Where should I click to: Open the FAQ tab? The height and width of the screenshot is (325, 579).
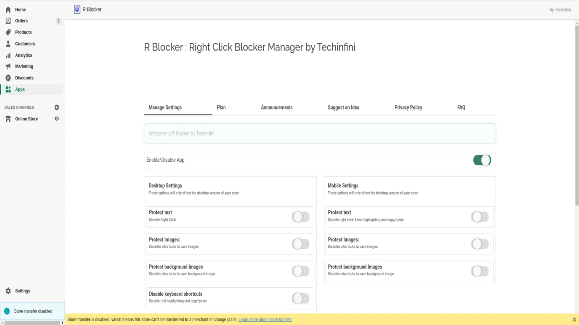coord(461,108)
